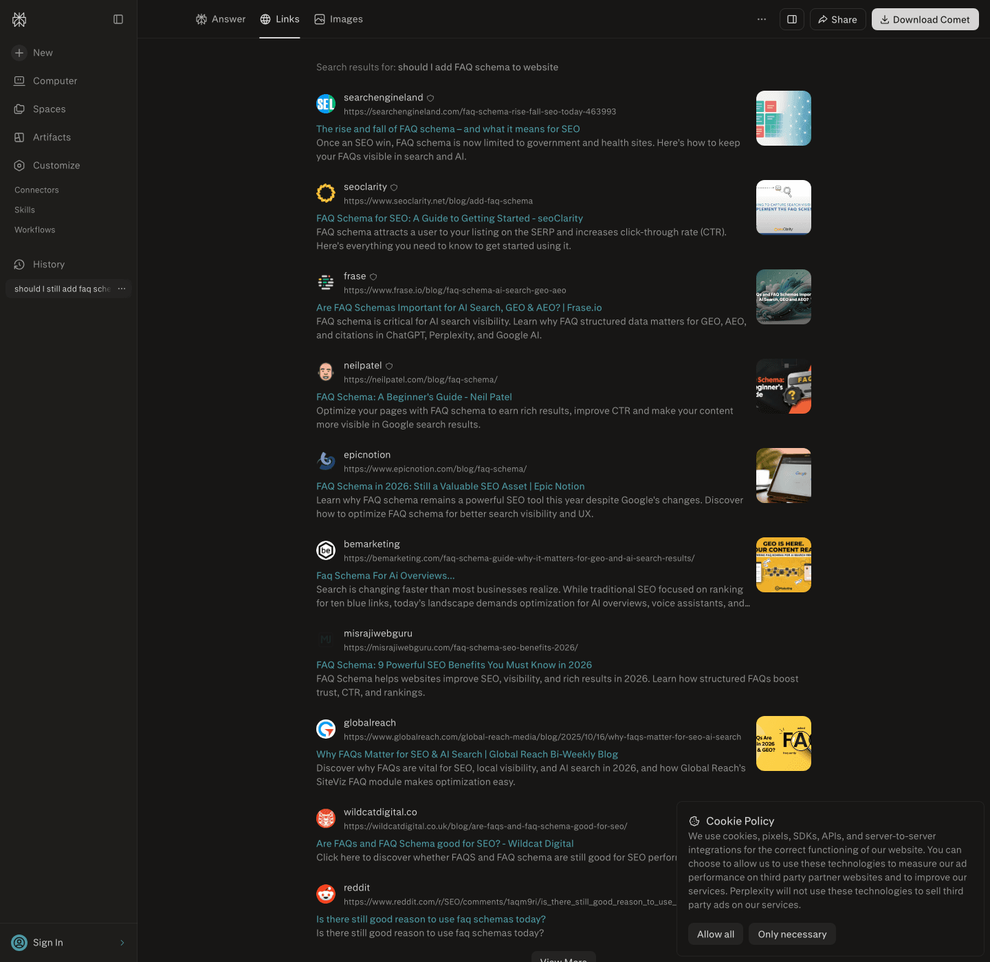Click the neilpatel avatar icon

click(326, 372)
